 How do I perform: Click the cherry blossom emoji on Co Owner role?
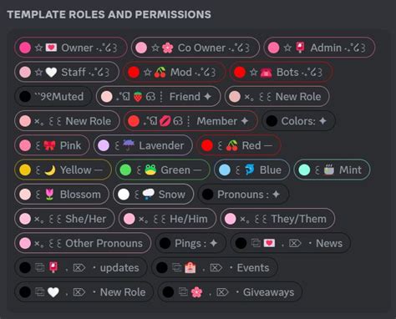coord(168,48)
